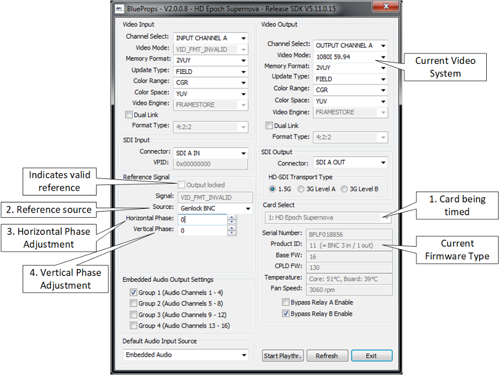Open the Reference Signal Source dropdown
The image size is (499, 375).
[x=215, y=209]
